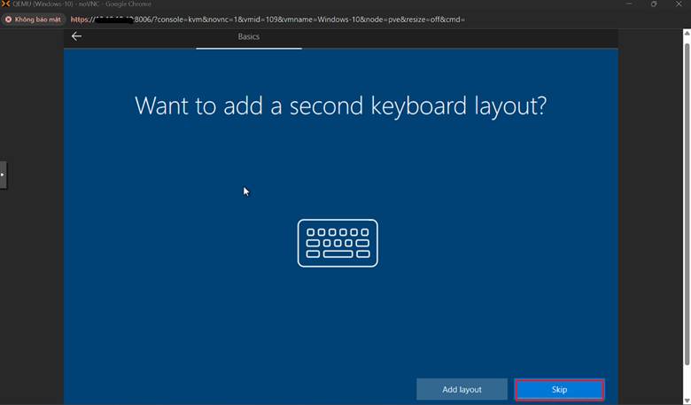The image size is (691, 405).
Task: Close the noVNC Chrome window
Action: point(679,4)
